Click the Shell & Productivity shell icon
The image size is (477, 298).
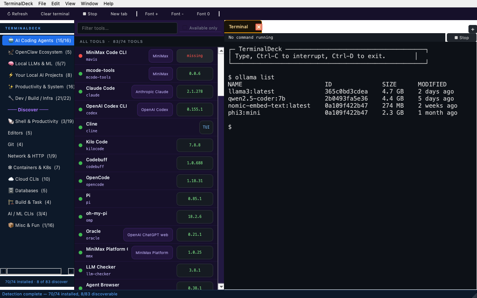point(11,121)
